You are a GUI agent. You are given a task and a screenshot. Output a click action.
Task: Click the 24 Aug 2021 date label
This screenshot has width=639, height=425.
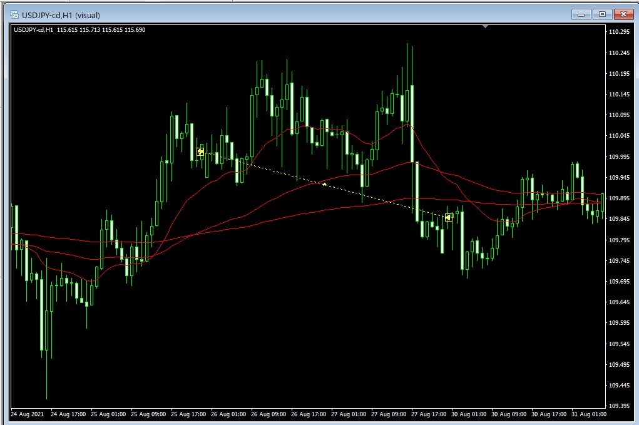(x=27, y=414)
